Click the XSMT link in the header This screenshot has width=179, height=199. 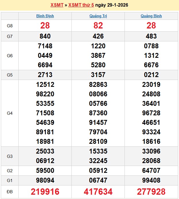[x=57, y=5]
